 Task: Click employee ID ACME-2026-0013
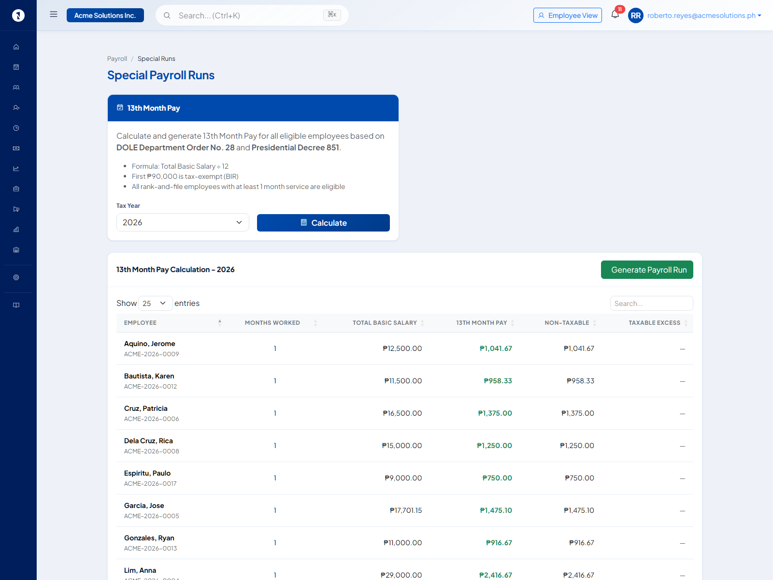click(151, 549)
